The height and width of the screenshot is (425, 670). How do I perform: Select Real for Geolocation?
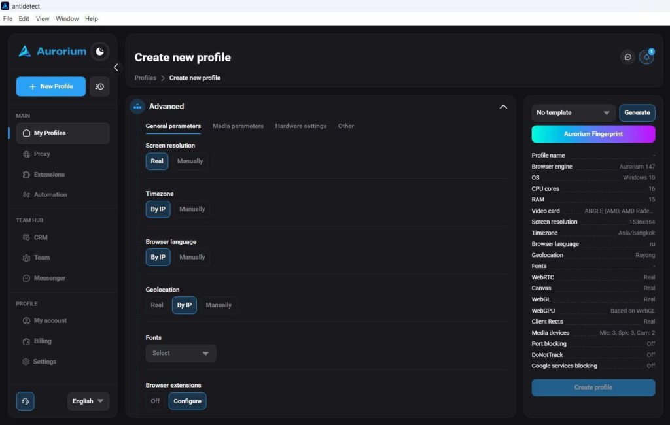click(x=157, y=305)
